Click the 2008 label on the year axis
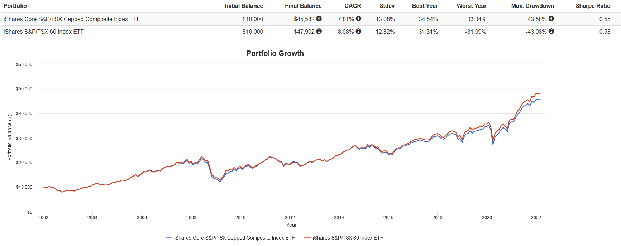Image resolution: width=621 pixels, height=246 pixels. pyautogui.click(x=191, y=217)
